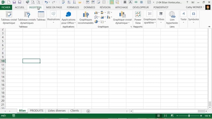Sort ascending A to Z
Screen dimensions: 212x119
coord(69,2)
